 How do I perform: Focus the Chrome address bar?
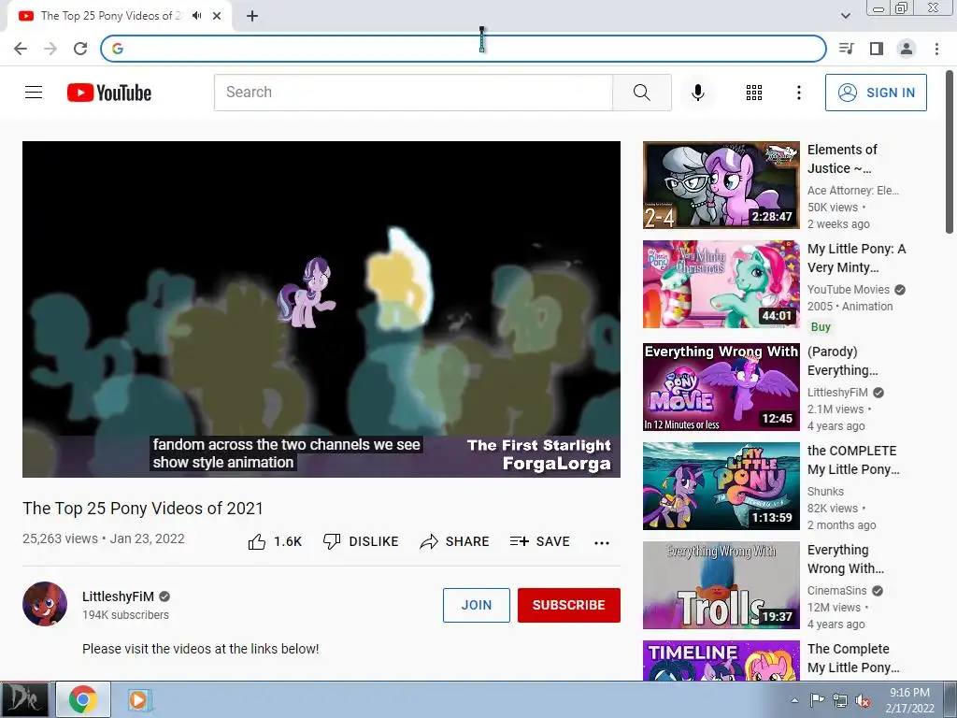(464, 49)
